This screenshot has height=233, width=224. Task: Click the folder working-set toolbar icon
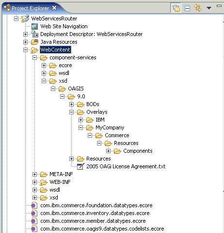pos(176,8)
